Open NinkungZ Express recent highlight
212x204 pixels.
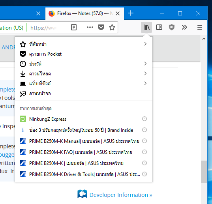pos(84,119)
